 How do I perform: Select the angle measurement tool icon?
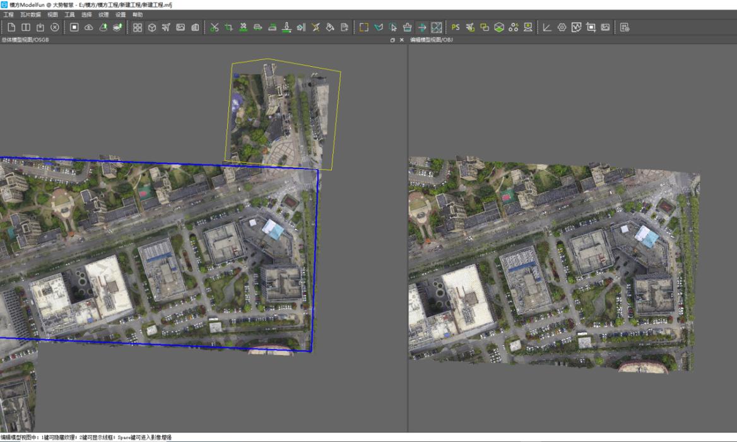pyautogui.click(x=547, y=27)
